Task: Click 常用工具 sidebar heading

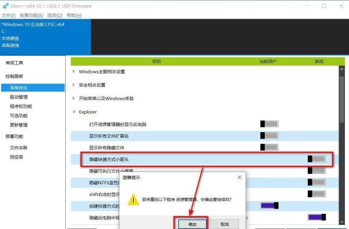Action: point(14,63)
